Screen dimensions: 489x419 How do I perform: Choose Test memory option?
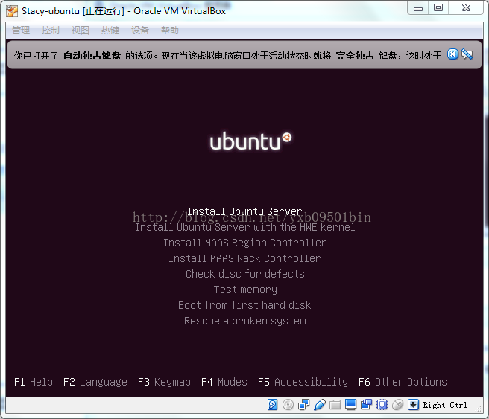[x=245, y=290]
